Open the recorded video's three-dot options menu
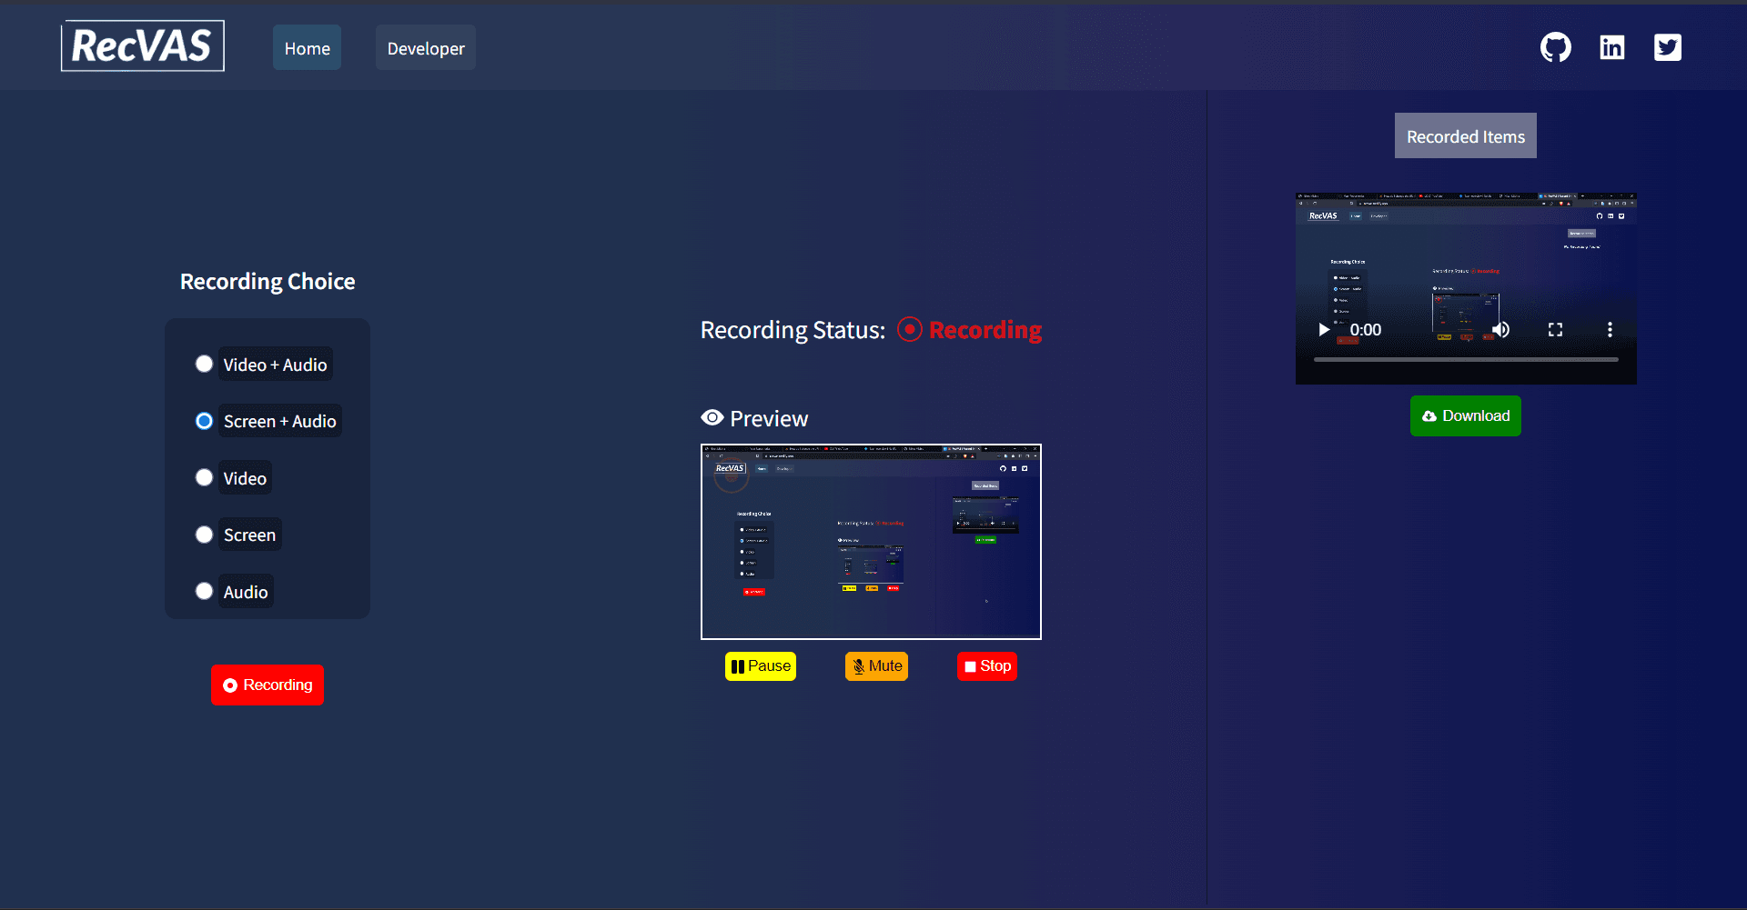The width and height of the screenshot is (1747, 910). click(1610, 330)
